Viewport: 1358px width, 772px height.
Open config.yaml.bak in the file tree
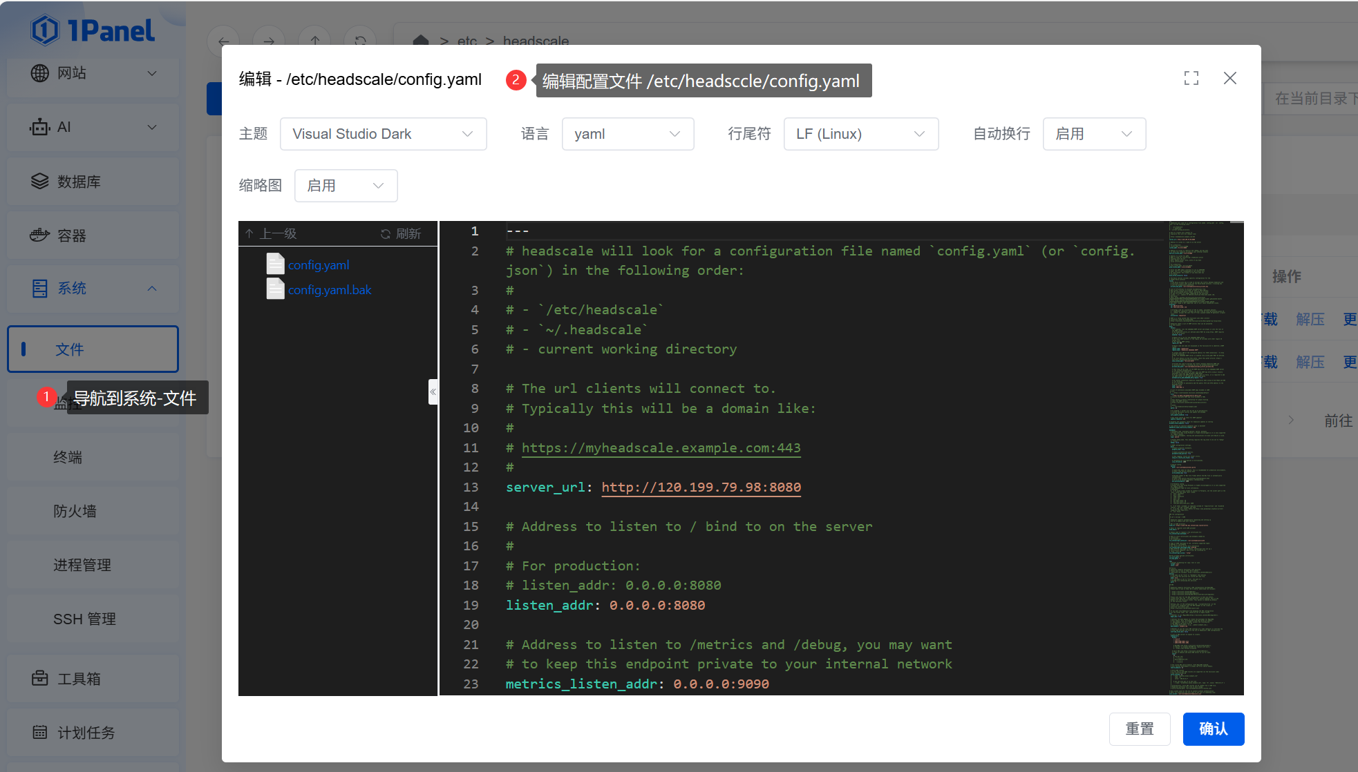pos(330,289)
